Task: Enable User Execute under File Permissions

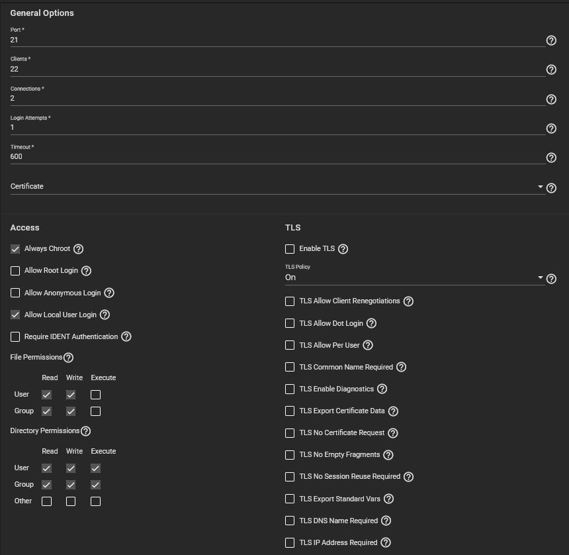Action: click(95, 395)
